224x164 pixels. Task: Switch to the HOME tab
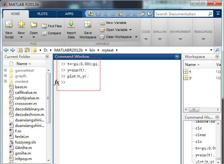[15, 14]
